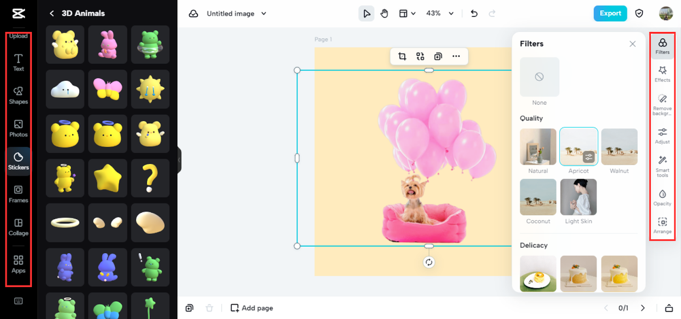
Task: Open the Text tool in sidebar
Action: click(x=19, y=62)
